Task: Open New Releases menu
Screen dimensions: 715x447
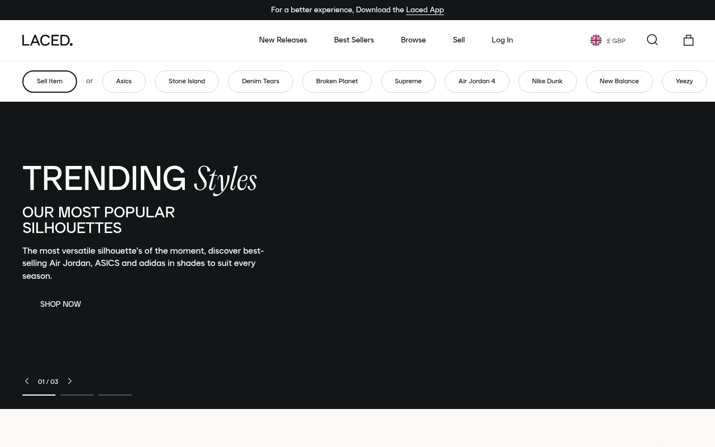Action: tap(283, 40)
